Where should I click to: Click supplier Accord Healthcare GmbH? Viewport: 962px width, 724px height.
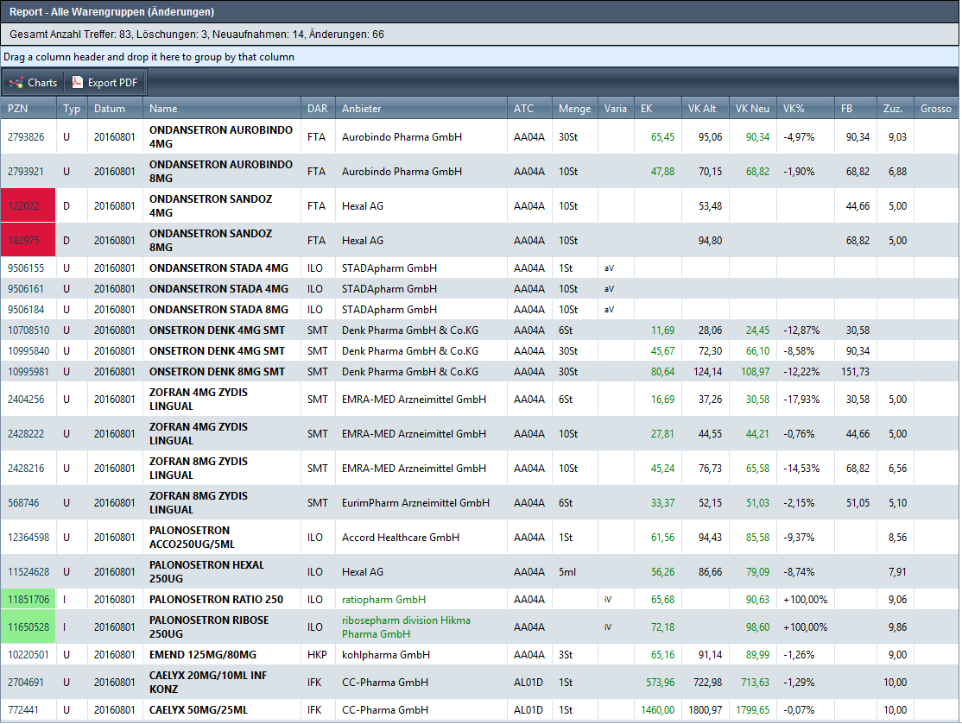coord(401,537)
